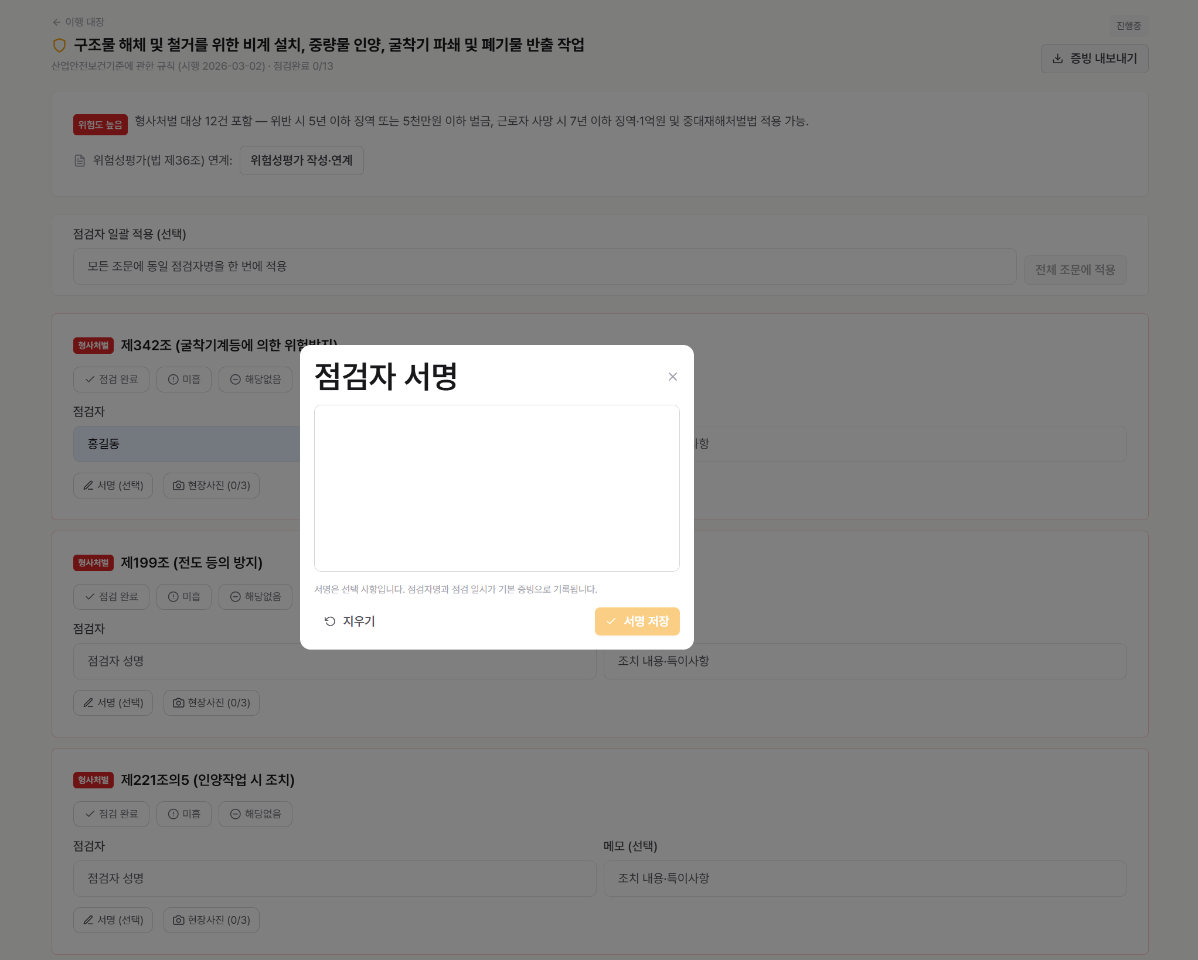Open 현장사진 (0/3) for 제221조의5
The width and height of the screenshot is (1198, 960).
coord(212,920)
